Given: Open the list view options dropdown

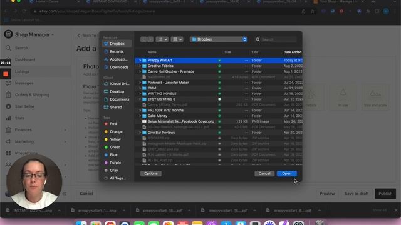Looking at the screenshot, I should click(162, 39).
